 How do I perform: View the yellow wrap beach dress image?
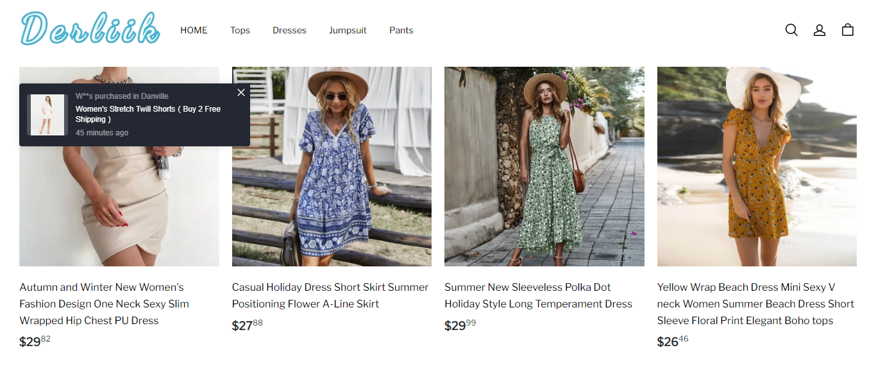(757, 167)
